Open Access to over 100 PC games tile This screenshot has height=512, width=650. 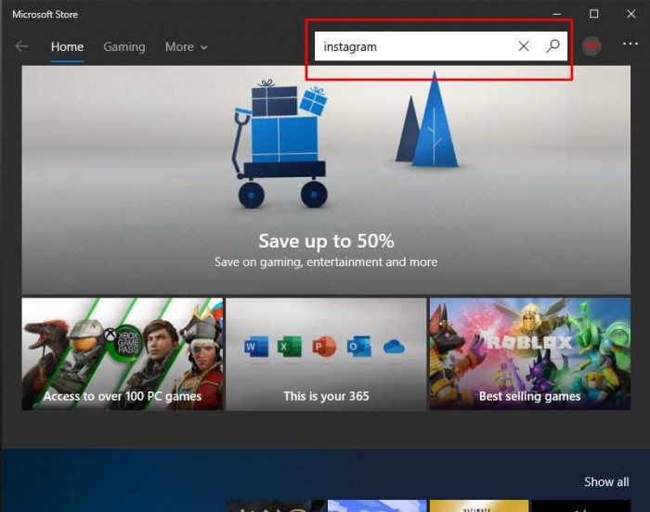123,353
